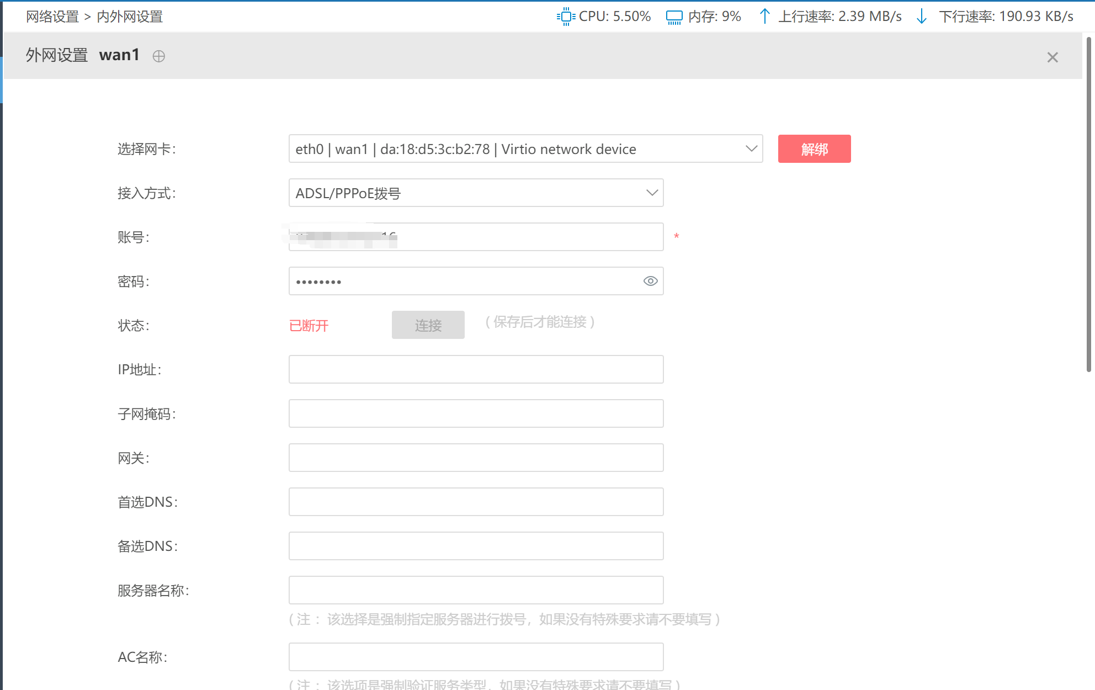Click the preferred DNS (首选DNS) field
Viewport: 1095px width, 690px height.
(x=475, y=502)
